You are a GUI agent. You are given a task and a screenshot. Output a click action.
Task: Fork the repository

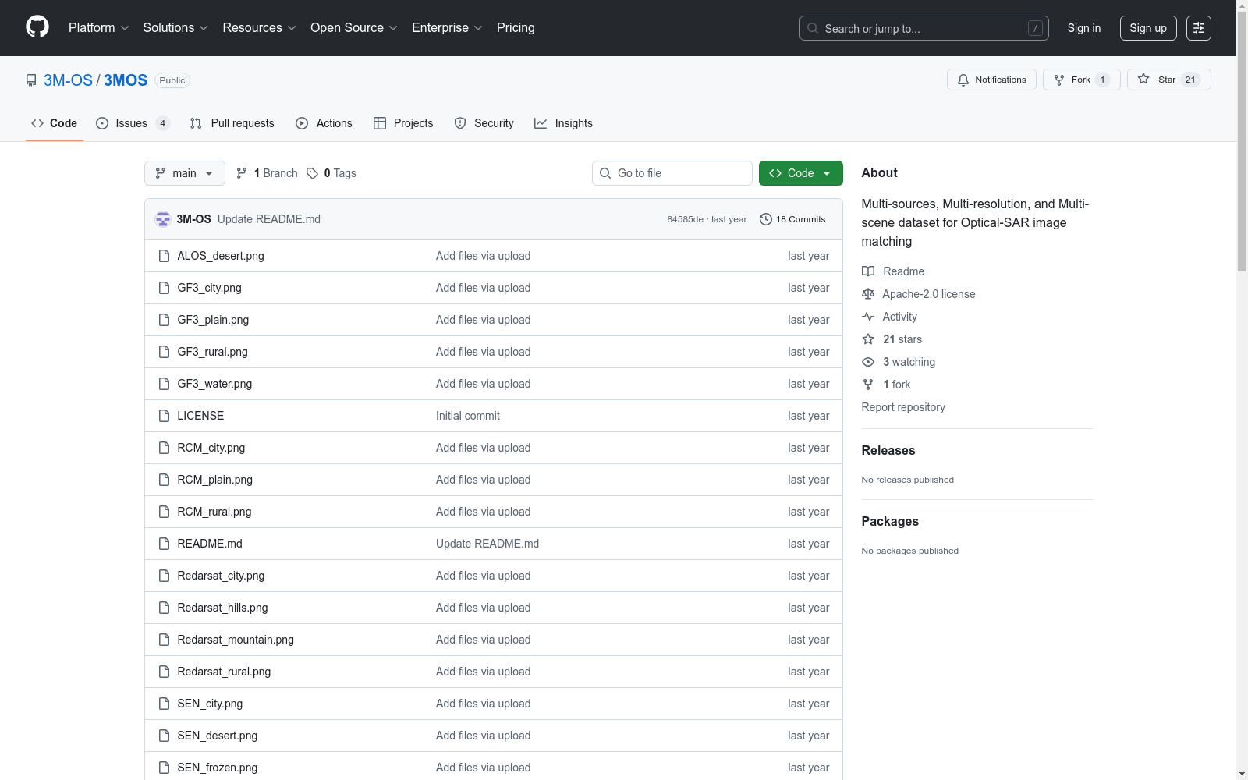(x=1081, y=80)
